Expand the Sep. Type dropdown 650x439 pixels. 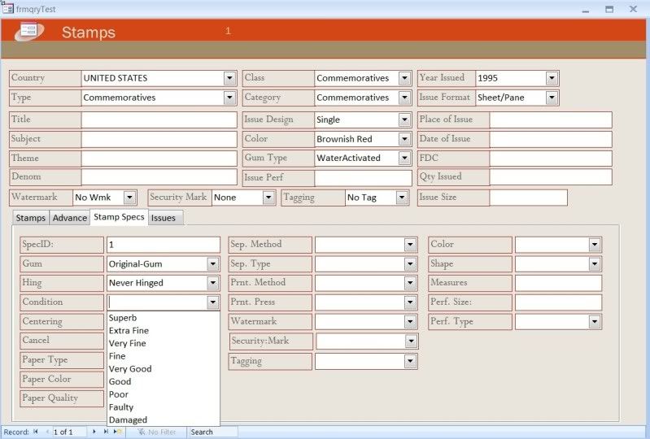coord(410,264)
